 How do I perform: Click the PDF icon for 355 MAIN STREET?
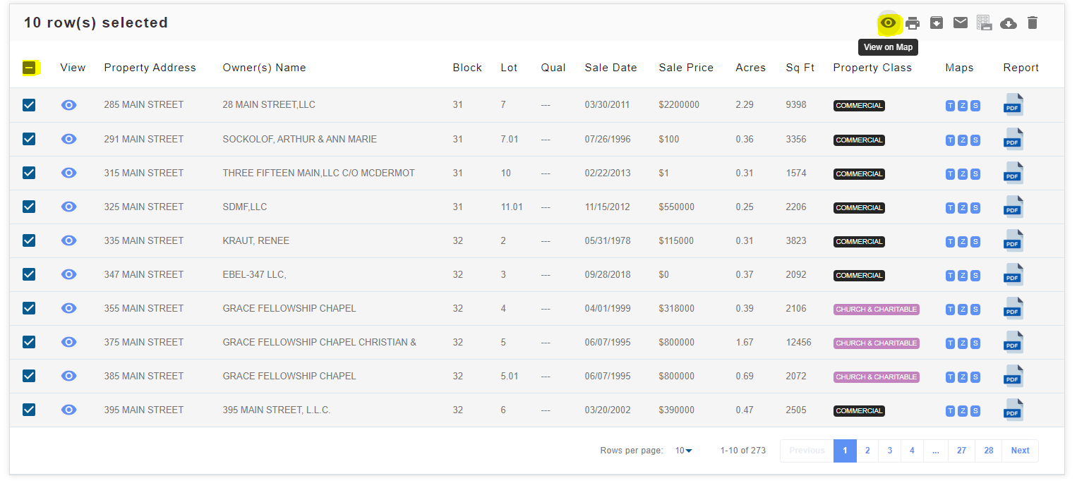pos(1013,308)
